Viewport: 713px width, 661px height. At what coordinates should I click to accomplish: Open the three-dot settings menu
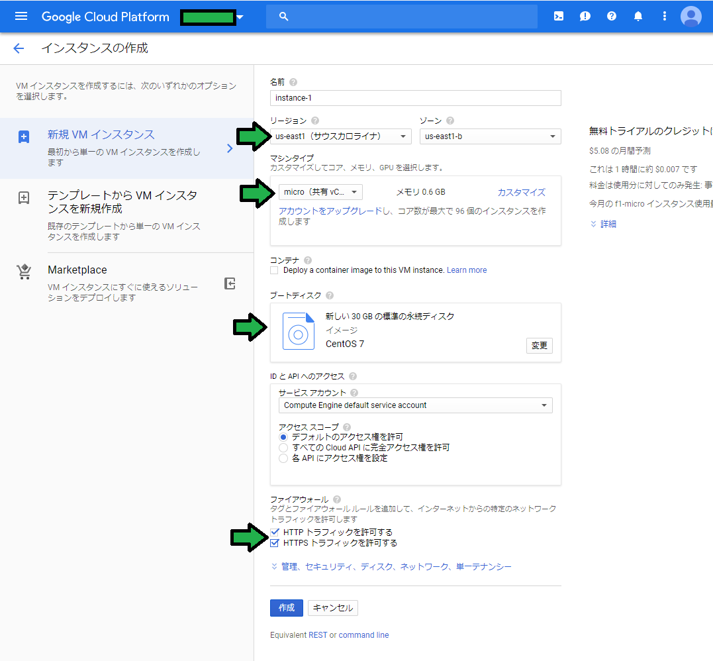(x=665, y=17)
